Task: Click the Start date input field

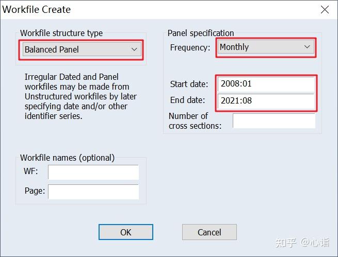Action: (x=266, y=83)
